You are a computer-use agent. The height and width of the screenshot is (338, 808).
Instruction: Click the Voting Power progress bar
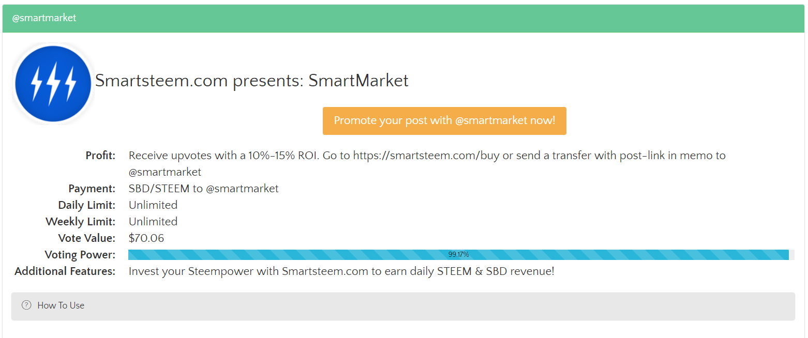coord(461,255)
